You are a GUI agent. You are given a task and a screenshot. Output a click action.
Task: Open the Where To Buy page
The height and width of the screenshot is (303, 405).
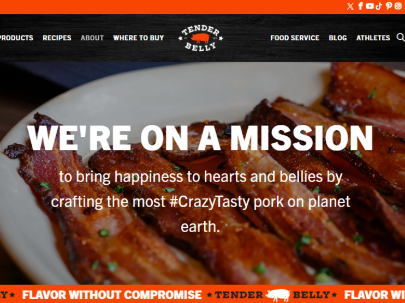coord(139,38)
